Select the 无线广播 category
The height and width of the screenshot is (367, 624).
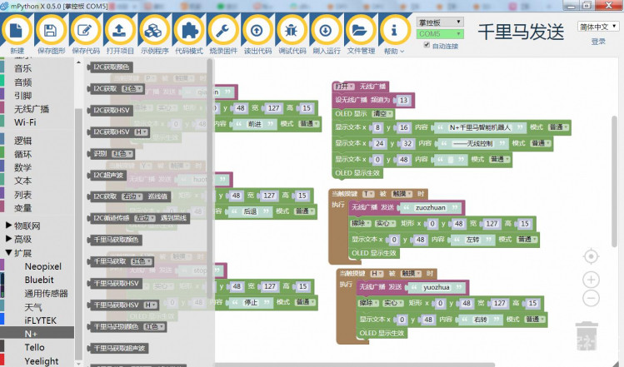click(32, 109)
